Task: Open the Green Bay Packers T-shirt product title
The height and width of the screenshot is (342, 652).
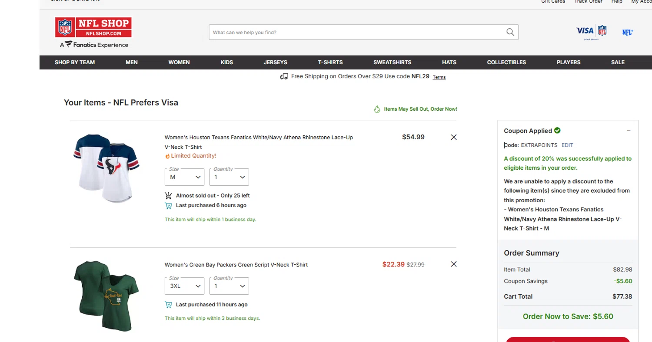Action: 236,265
